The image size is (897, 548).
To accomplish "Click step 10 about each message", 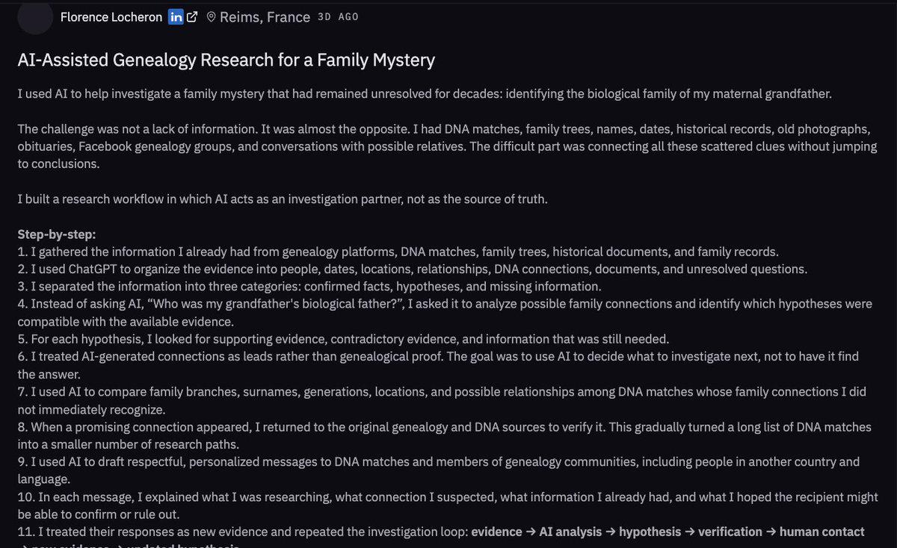I will 448,505.
